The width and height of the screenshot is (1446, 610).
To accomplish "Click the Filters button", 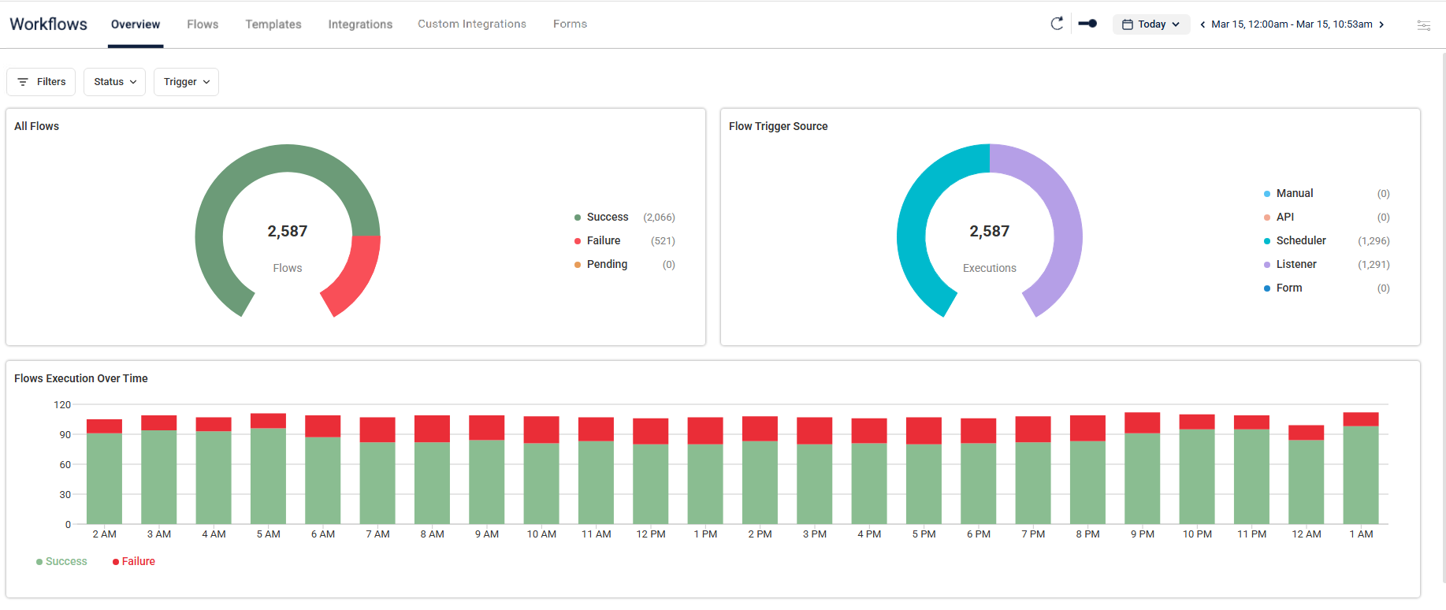I will 41,82.
